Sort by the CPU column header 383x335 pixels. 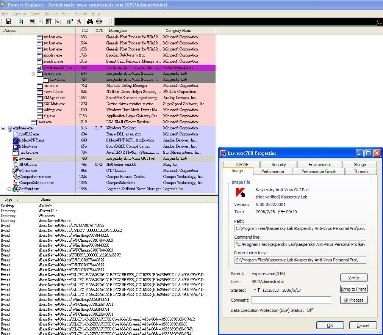point(97,31)
